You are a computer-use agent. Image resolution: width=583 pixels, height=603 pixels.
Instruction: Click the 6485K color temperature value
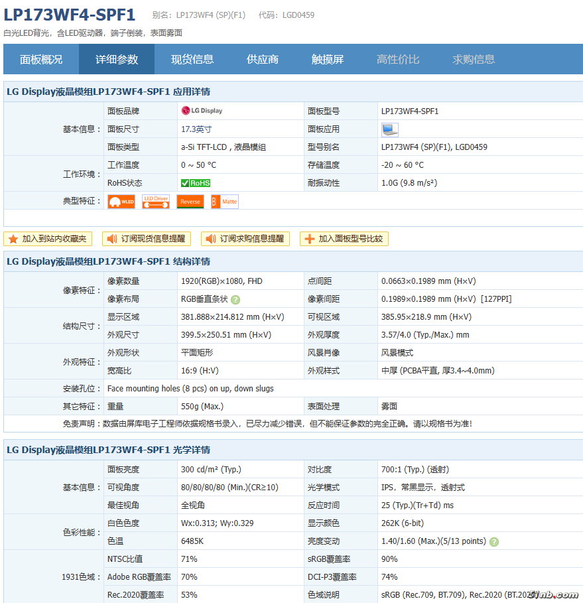(x=192, y=541)
